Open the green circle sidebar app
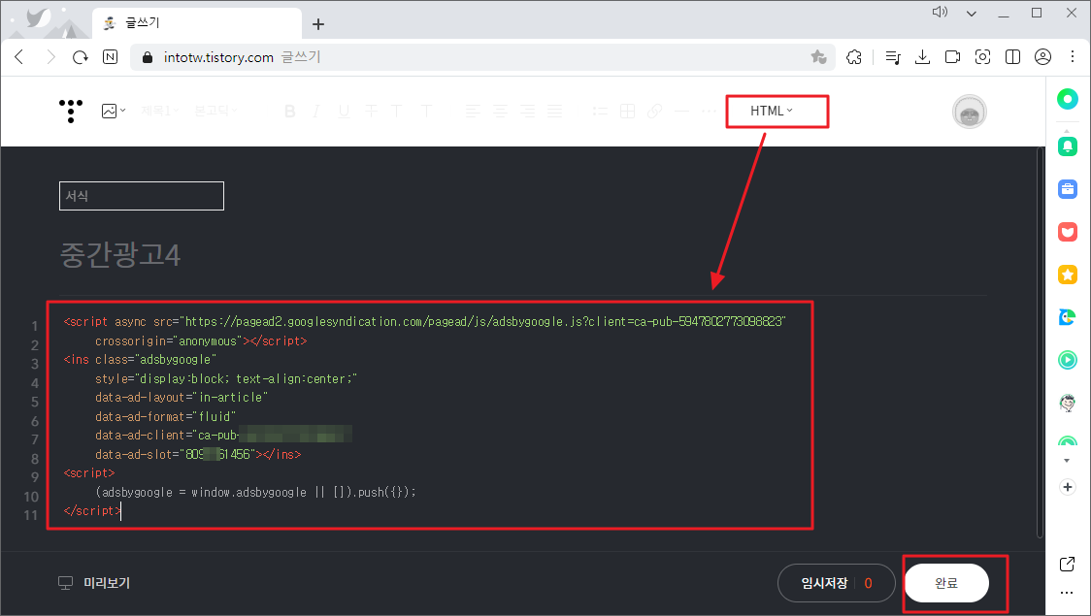 [x=1068, y=99]
